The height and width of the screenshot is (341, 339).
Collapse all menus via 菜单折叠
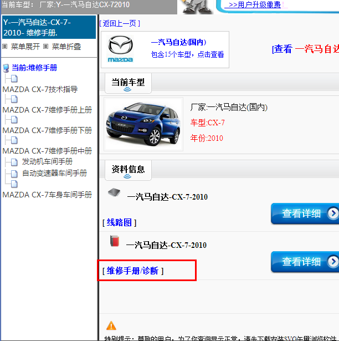pos(66,47)
